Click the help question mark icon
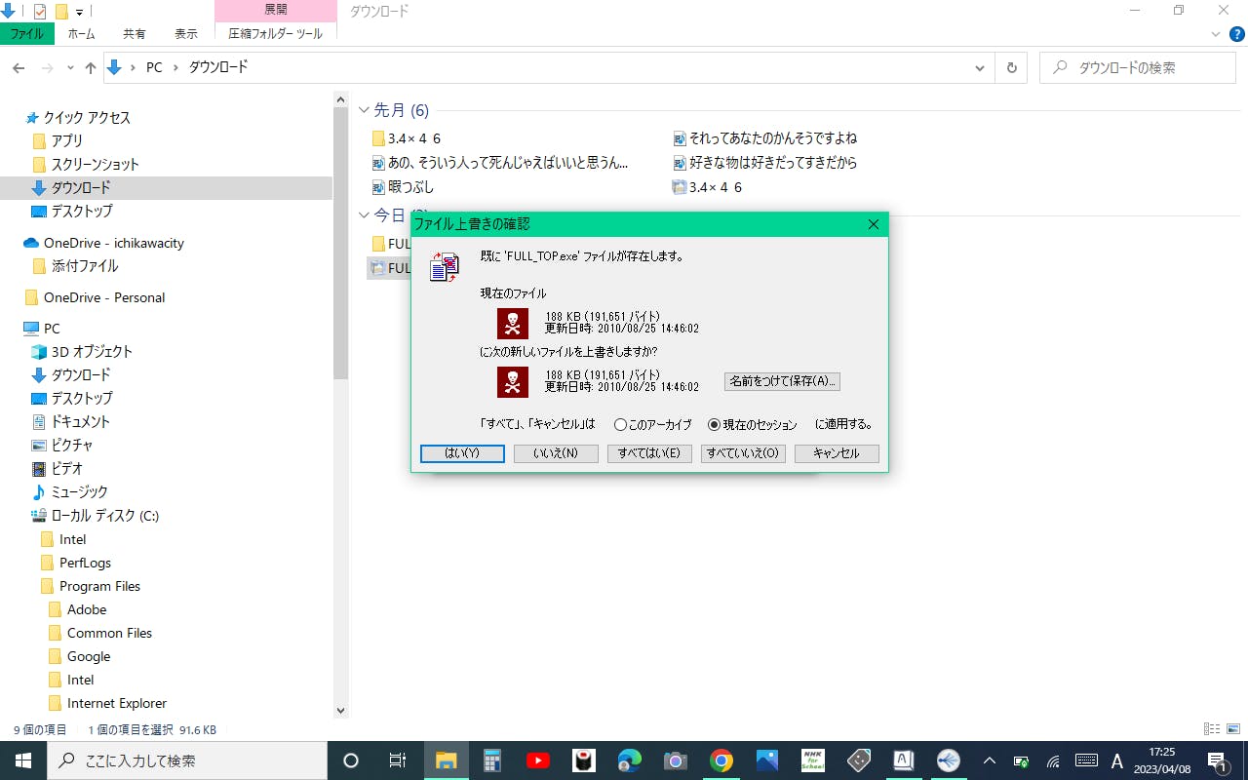Viewport: 1248px width, 780px height. point(1236,34)
